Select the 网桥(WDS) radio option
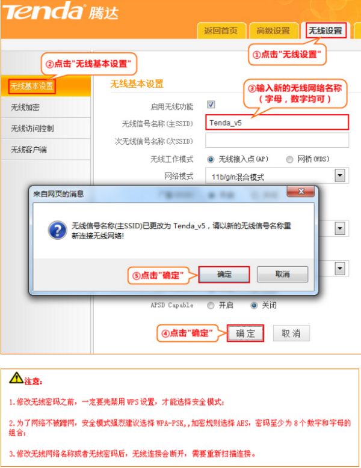 click(x=289, y=159)
